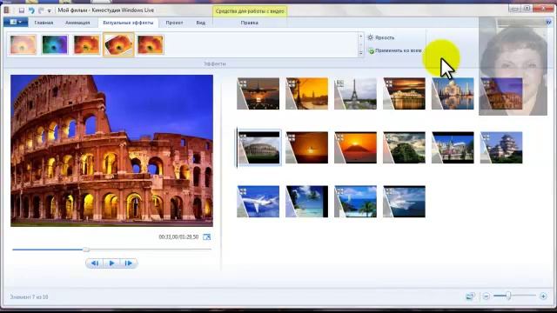
Task: Apply the last effect in the gallery
Action: click(x=151, y=44)
